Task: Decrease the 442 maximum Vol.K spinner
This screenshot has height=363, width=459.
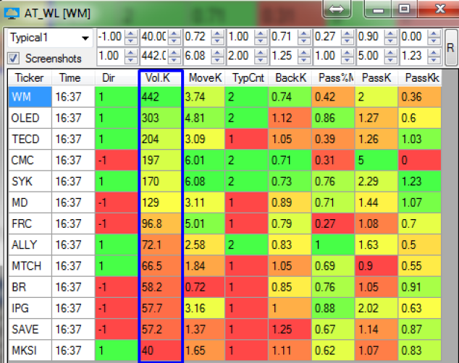Action: pos(174,60)
